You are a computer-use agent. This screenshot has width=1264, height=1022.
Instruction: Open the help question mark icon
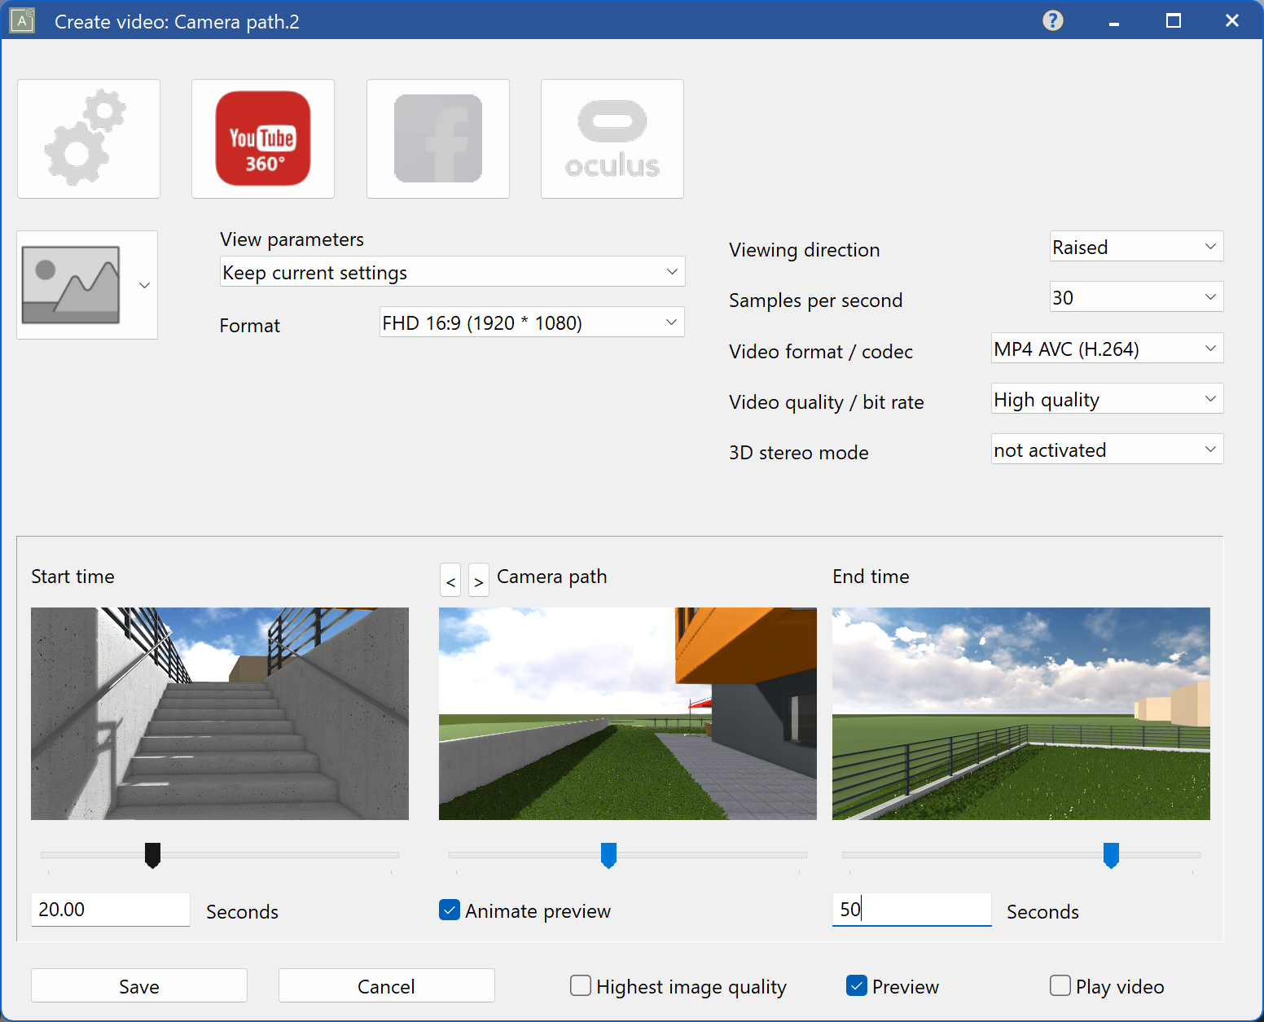[1052, 20]
